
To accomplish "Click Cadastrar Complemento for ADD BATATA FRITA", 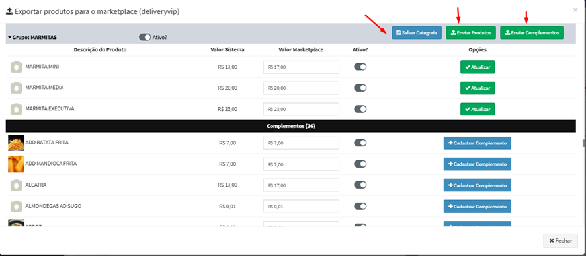I will pyautogui.click(x=478, y=143).
